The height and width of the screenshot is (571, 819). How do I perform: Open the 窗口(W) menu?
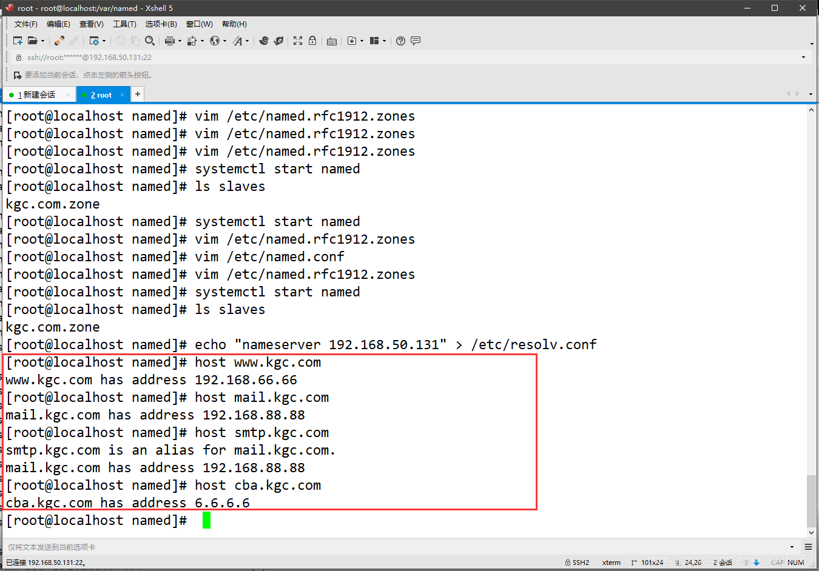click(200, 24)
